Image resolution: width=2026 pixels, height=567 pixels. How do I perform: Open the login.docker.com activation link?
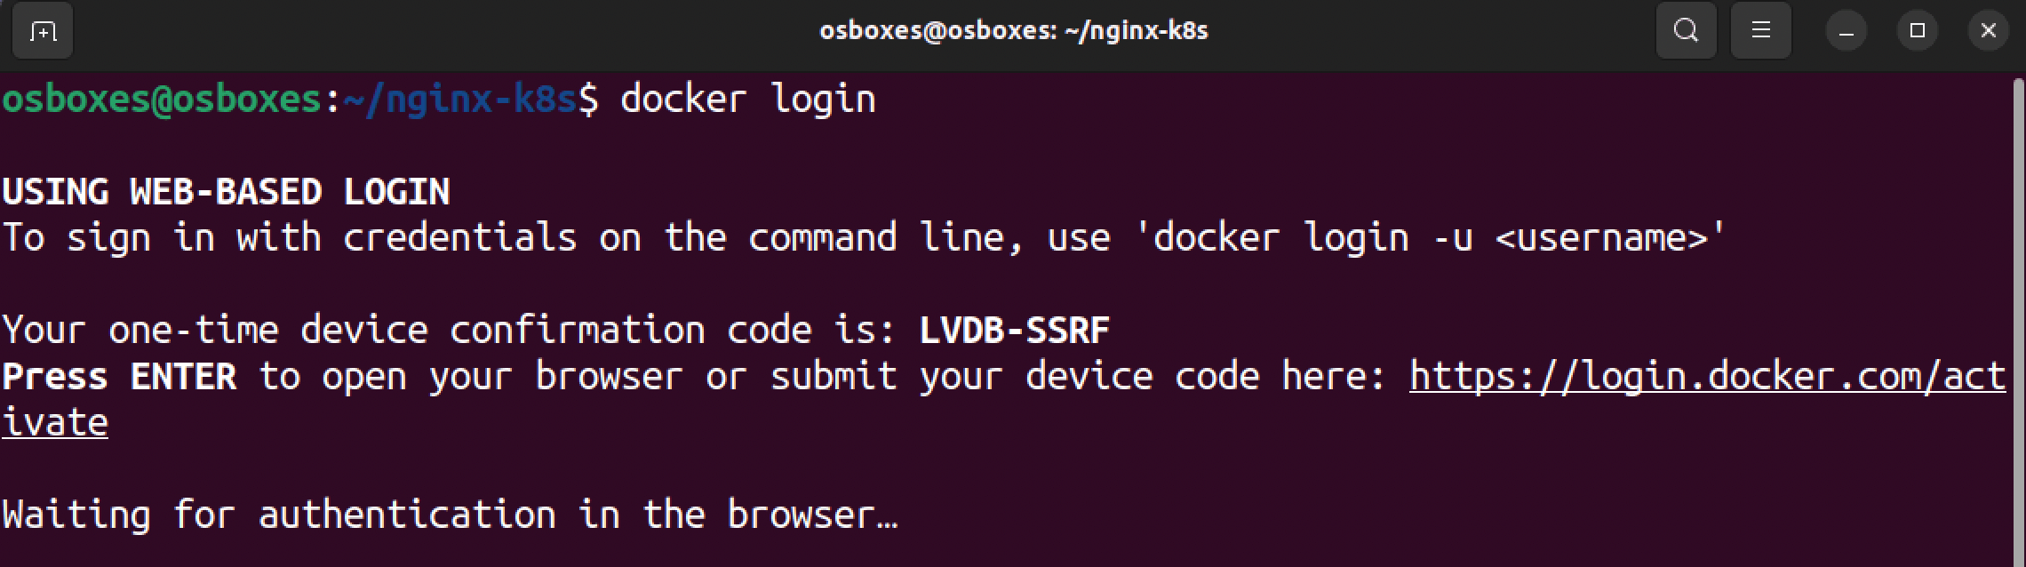pos(1706,377)
